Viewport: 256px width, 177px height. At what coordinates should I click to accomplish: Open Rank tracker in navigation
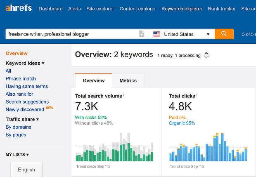coord(222,9)
